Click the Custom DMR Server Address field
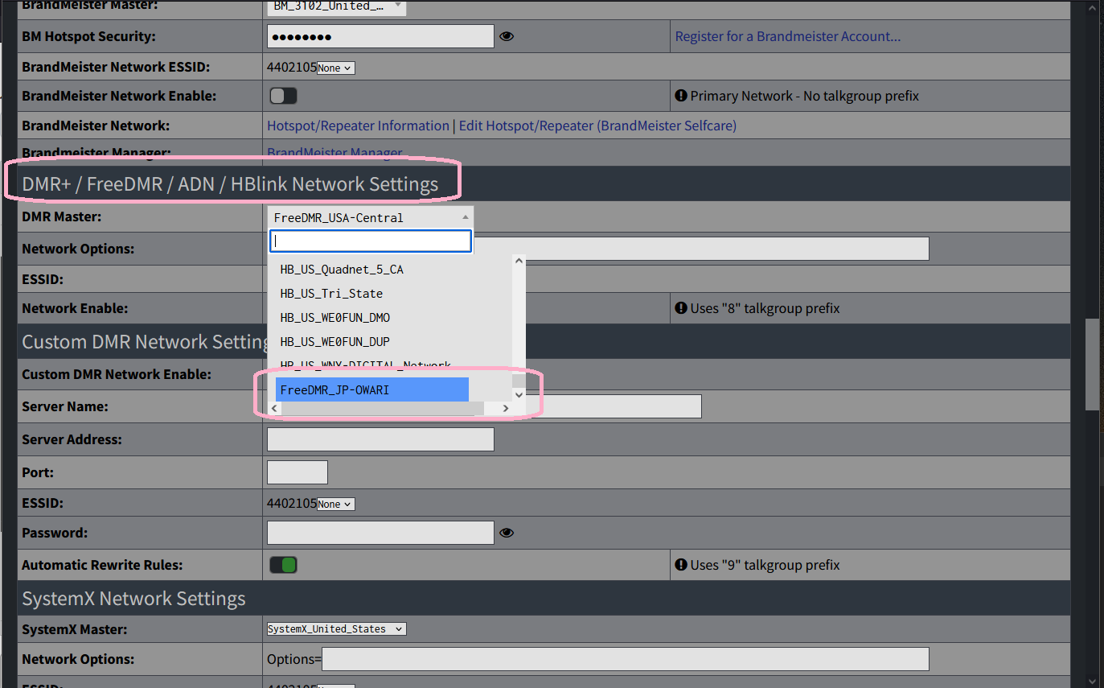The image size is (1104, 688). 380,439
